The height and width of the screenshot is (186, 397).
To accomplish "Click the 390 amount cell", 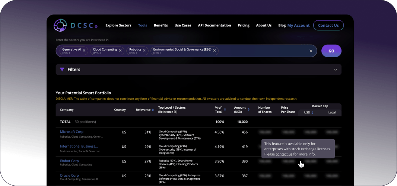I will [x=245, y=161].
